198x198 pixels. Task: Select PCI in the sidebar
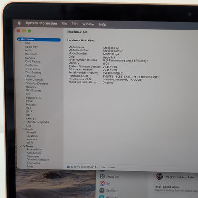(28, 94)
